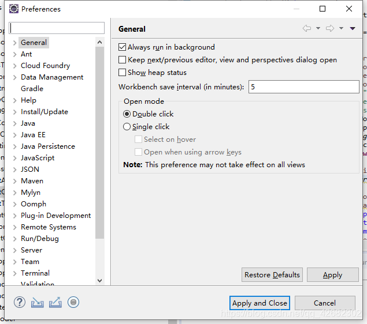
Task: Expand the JavaScript node
Action: (15, 159)
